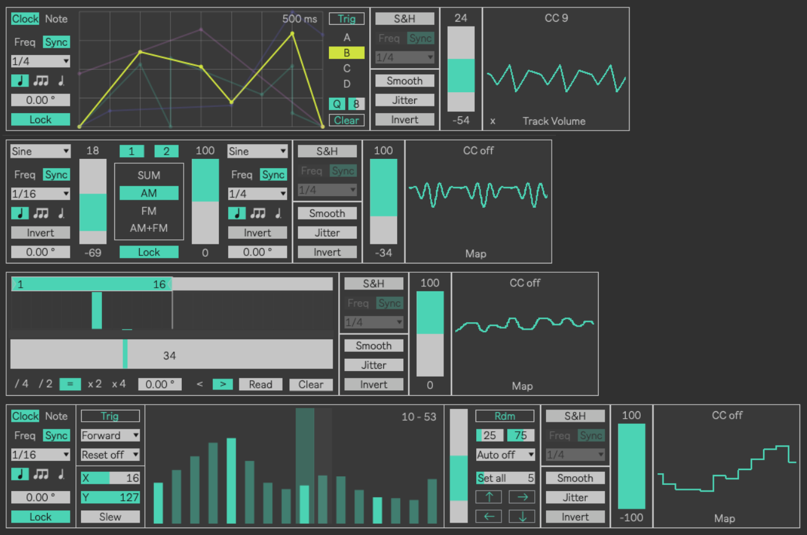Click the horizontal slider showing value 34
The height and width of the screenshot is (535, 807).
171,354
